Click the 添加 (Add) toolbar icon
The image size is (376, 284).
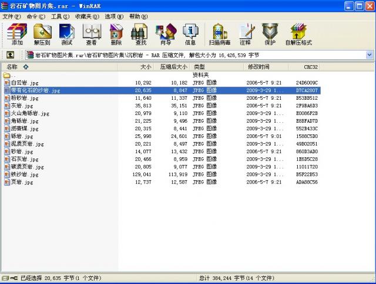click(x=17, y=34)
